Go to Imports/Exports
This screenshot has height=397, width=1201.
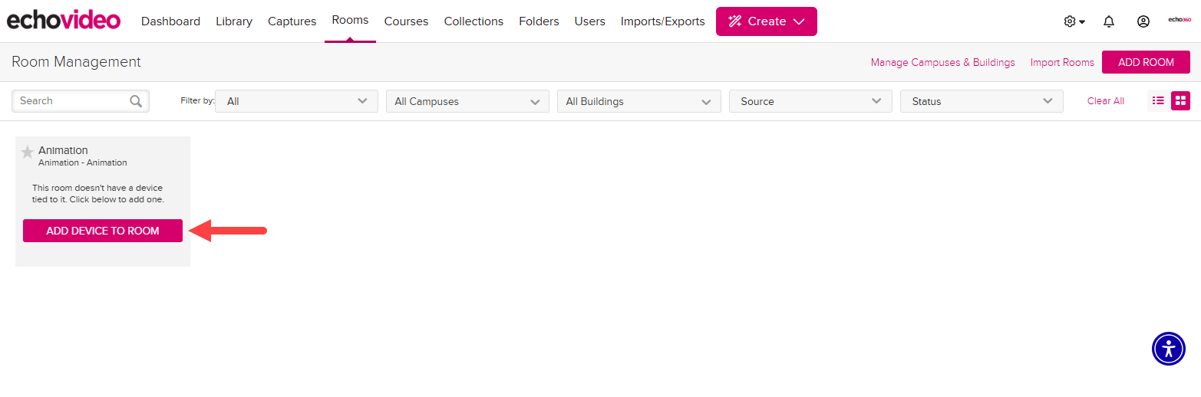(662, 21)
